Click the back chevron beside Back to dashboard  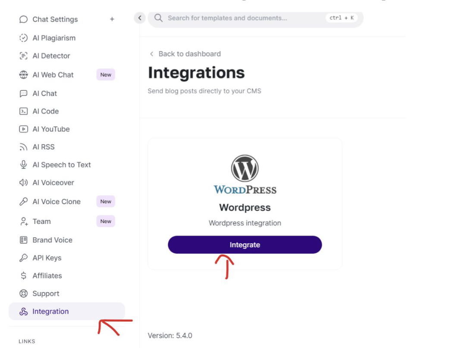(x=152, y=54)
